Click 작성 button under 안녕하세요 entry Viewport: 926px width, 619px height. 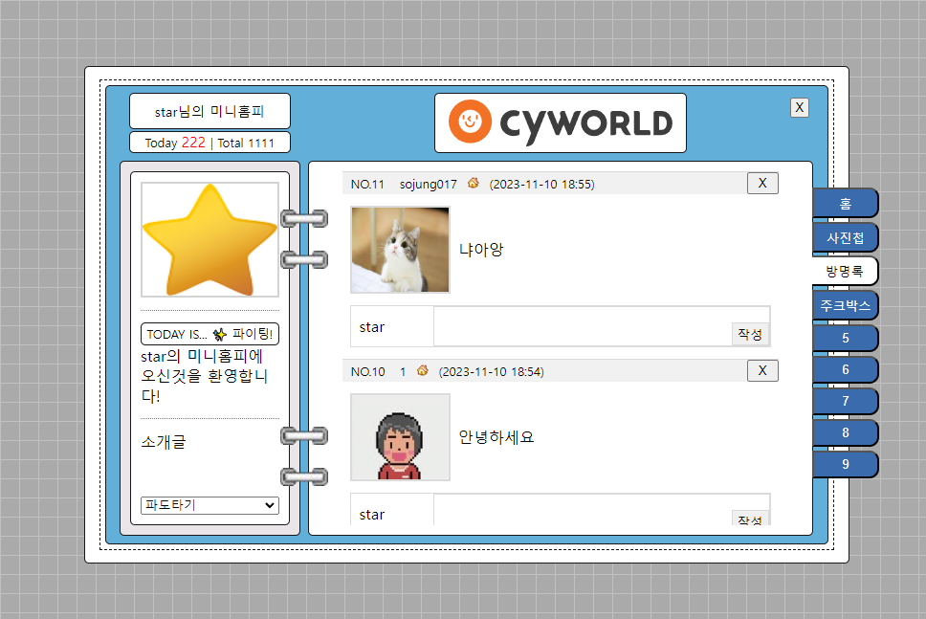point(750,518)
